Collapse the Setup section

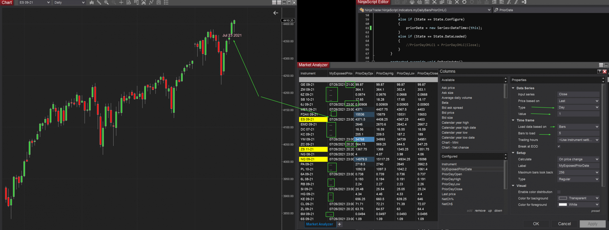click(513, 153)
